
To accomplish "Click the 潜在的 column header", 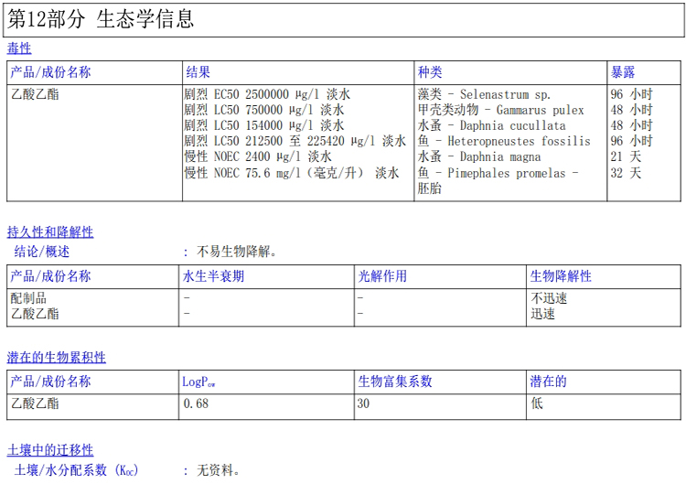I will (x=548, y=382).
